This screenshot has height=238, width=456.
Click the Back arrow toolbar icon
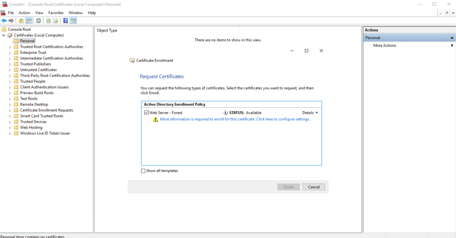click(x=4, y=21)
